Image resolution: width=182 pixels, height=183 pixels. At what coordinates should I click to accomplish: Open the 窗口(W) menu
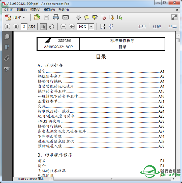click(49, 10)
